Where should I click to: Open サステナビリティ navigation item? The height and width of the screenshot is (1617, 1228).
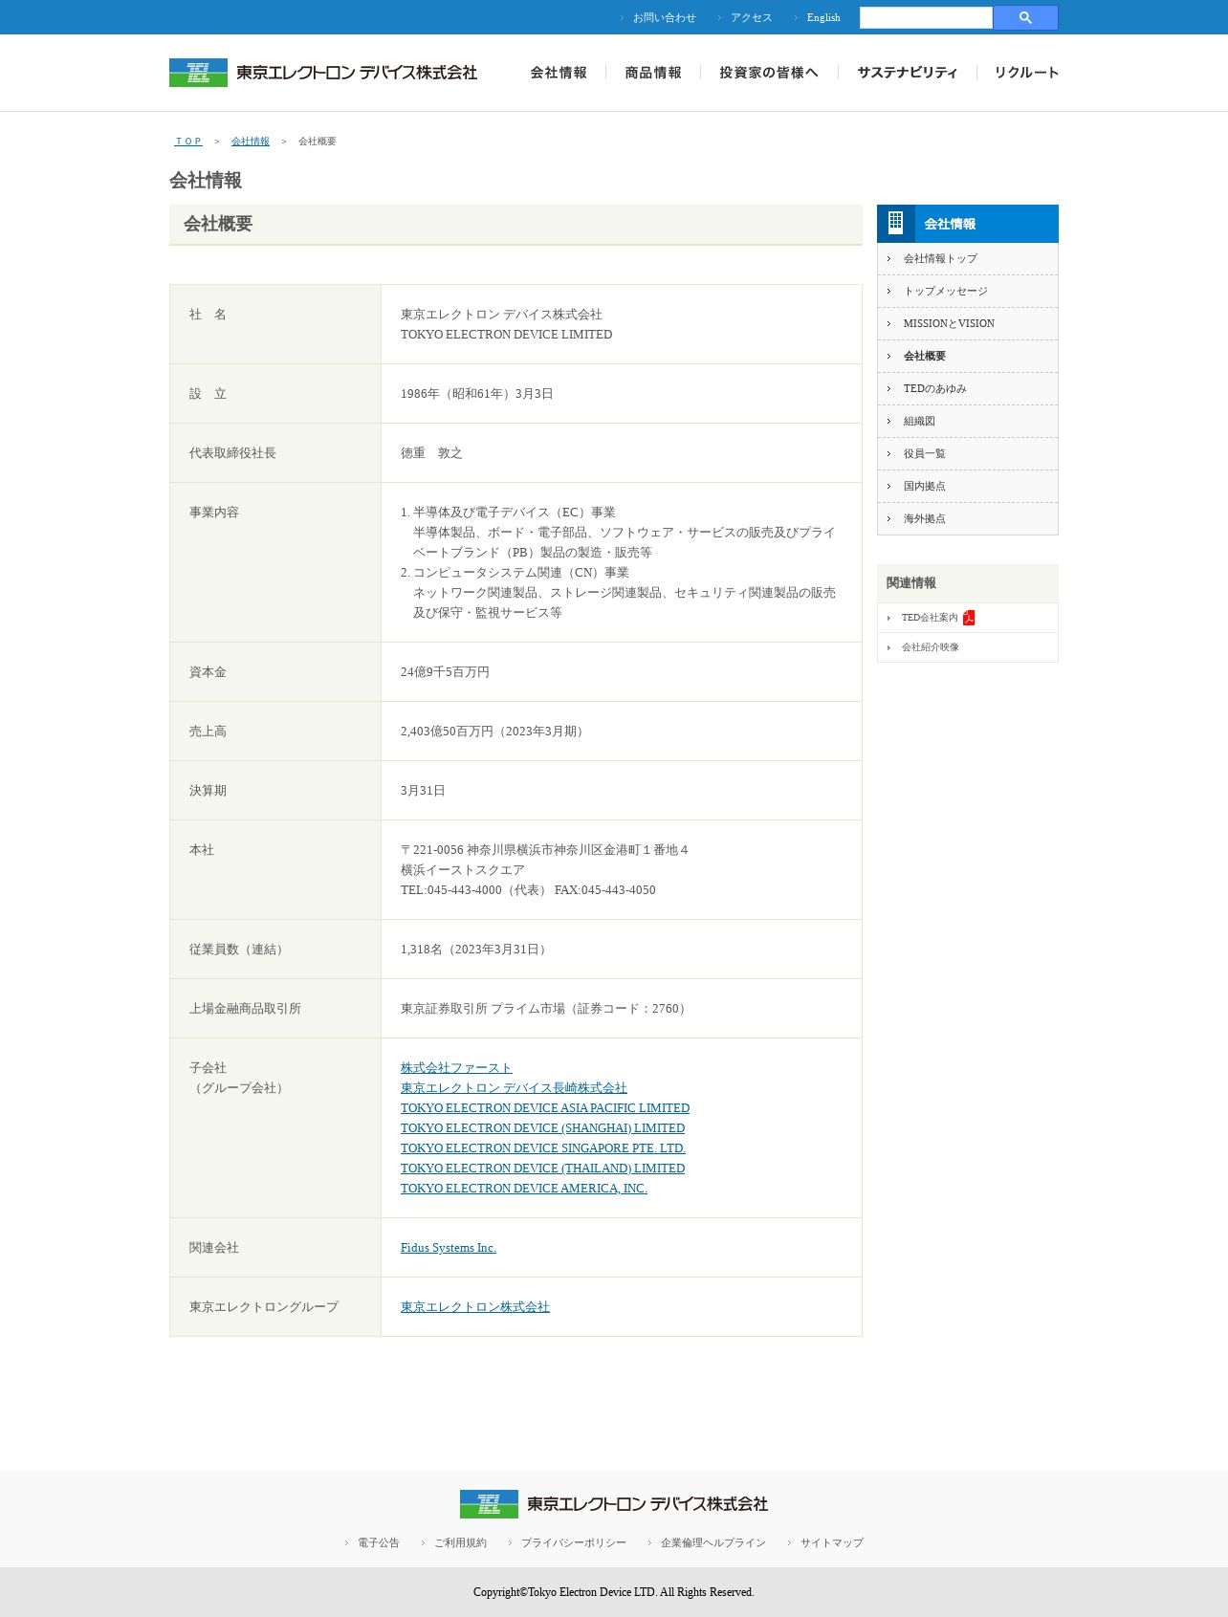[907, 73]
